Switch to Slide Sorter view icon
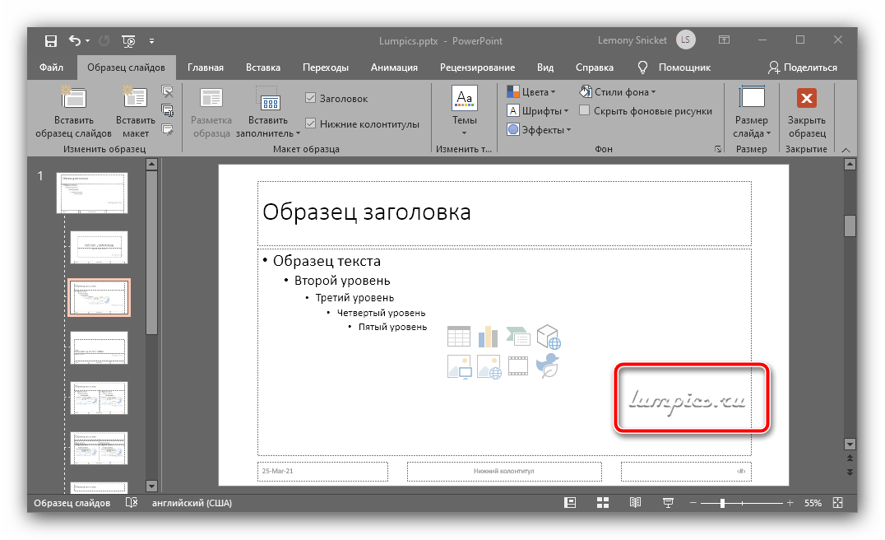 click(603, 503)
